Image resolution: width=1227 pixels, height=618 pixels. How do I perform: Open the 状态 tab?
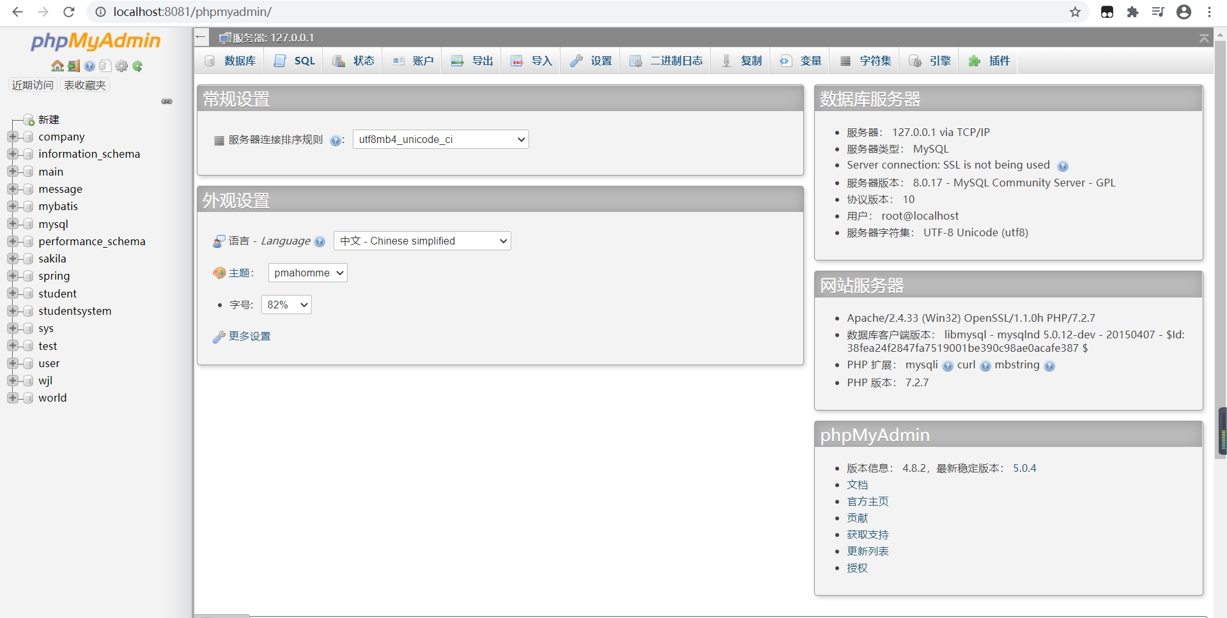tap(353, 61)
